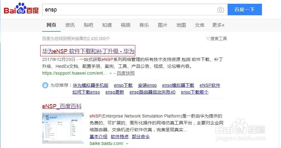
Task: Click the Baidu logo
Action: coord(21,8)
